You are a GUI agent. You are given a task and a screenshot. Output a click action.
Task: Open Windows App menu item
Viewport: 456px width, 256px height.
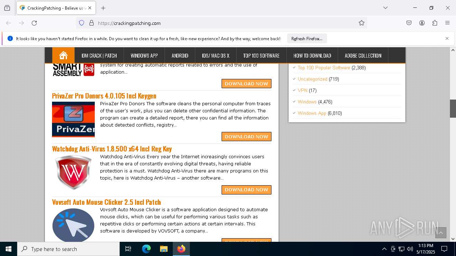point(144,55)
